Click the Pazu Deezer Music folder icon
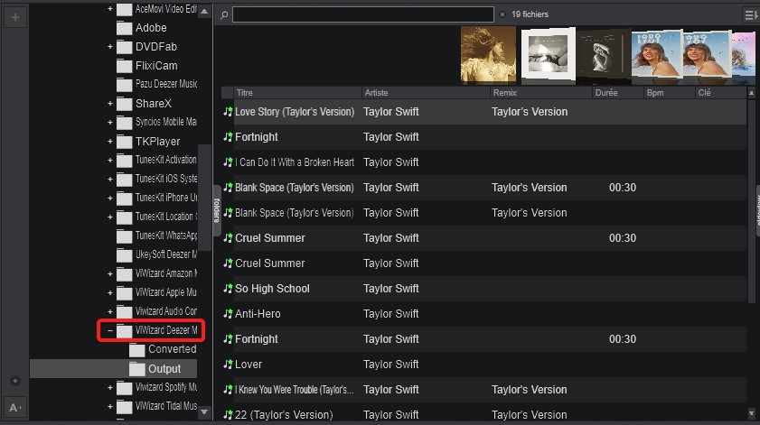Screen dimensions: 760x425 coord(125,85)
